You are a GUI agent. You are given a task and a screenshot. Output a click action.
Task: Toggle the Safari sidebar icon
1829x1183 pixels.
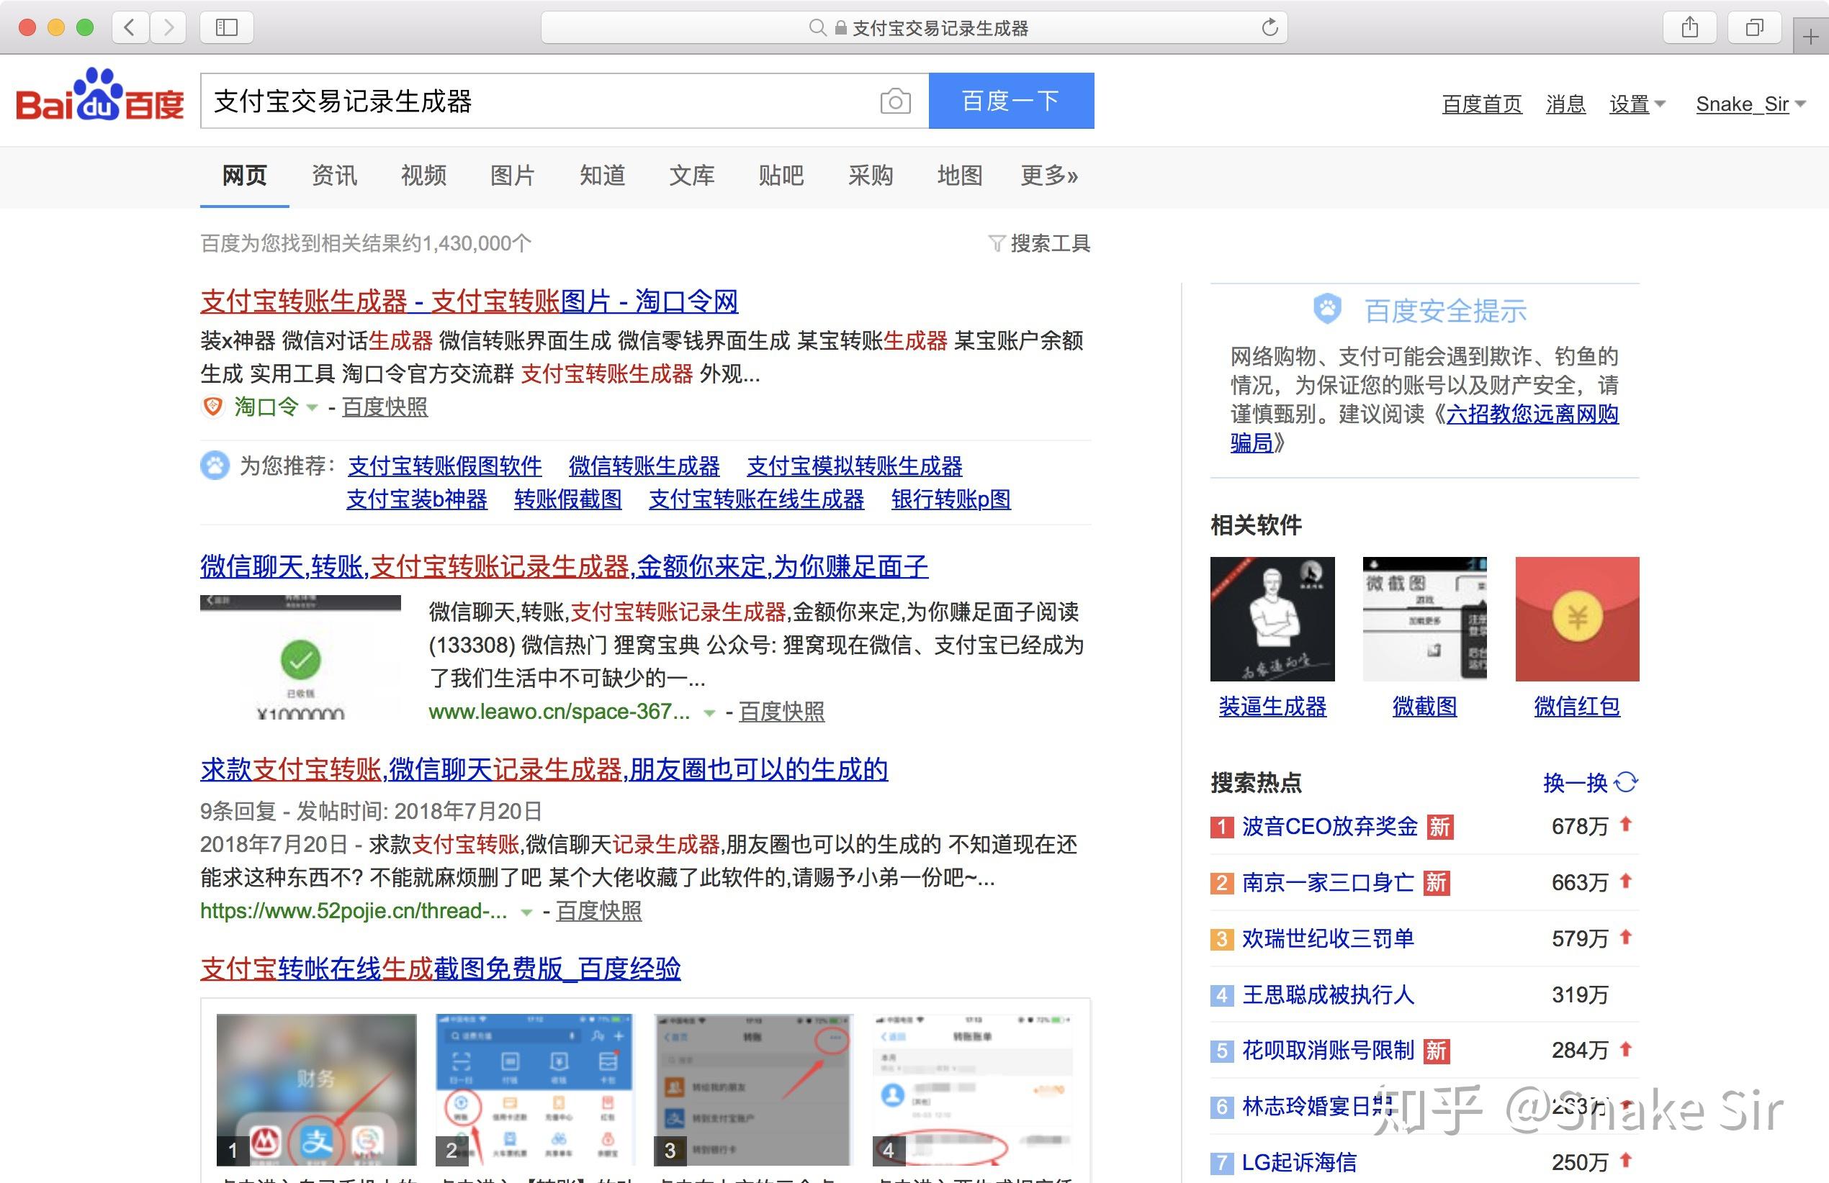(227, 27)
